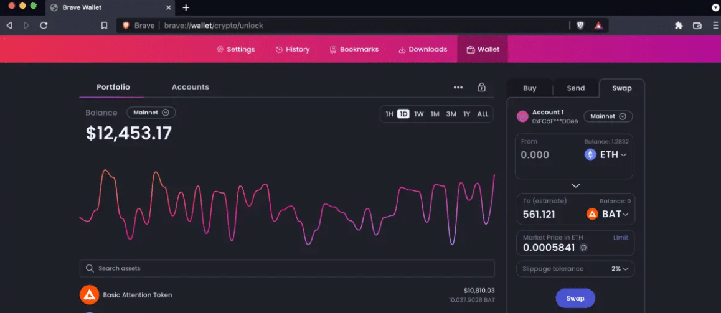Open the ETH token dropdown
This screenshot has height=313, width=721.
[x=606, y=155]
